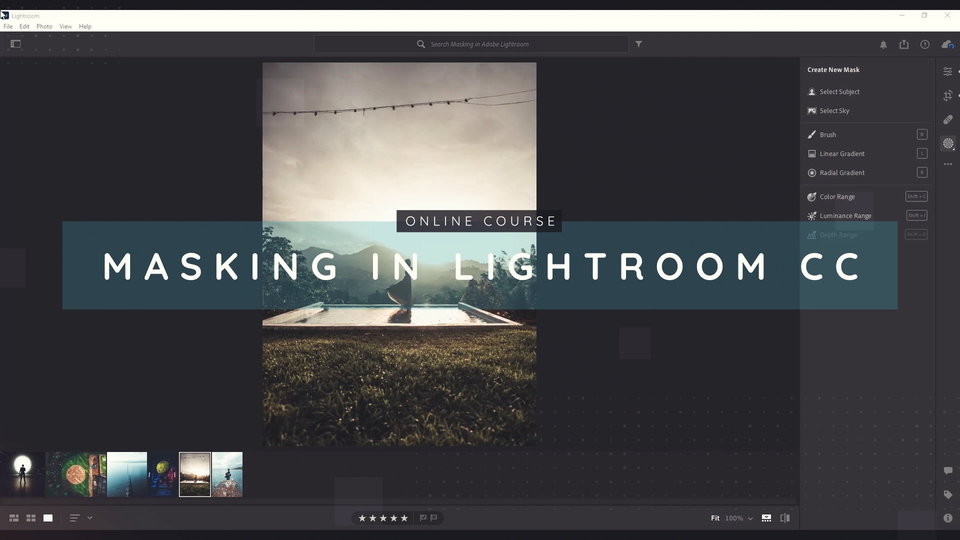Open the View menu
Screen dimensions: 960x540
coord(65,26)
